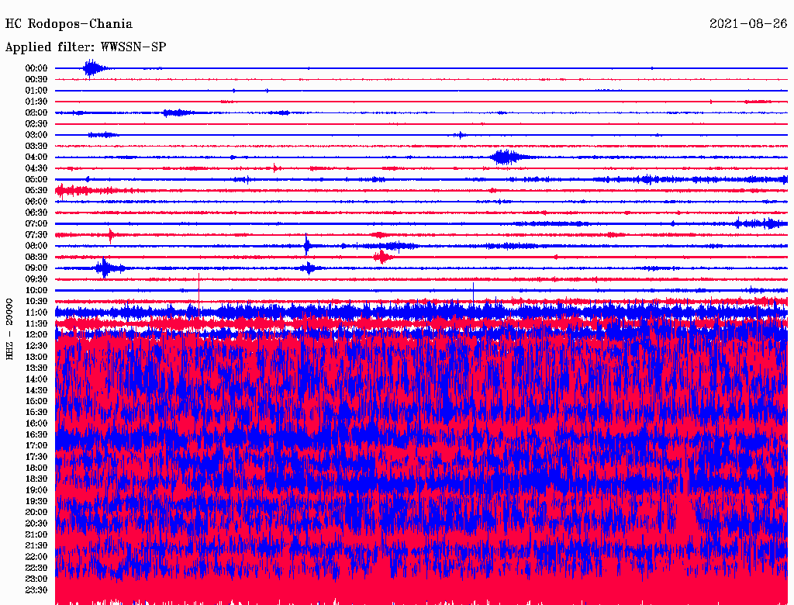The height and width of the screenshot is (605, 794).
Task: Click the red burst on the 08:30 trace
Action: (381, 257)
